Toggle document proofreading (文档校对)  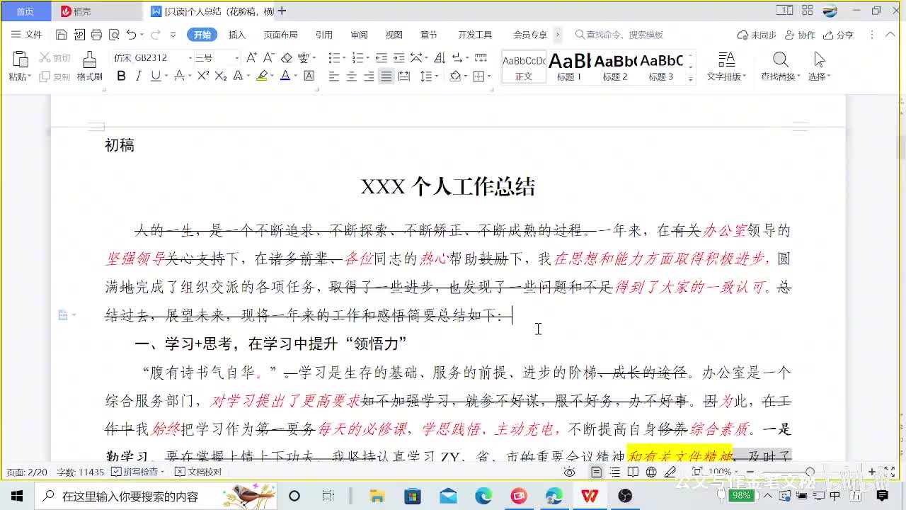pos(198,472)
